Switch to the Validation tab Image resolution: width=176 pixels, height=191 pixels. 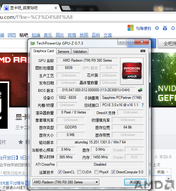(80, 52)
